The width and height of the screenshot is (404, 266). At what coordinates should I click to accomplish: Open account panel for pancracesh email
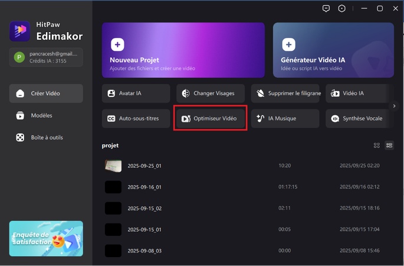46,57
